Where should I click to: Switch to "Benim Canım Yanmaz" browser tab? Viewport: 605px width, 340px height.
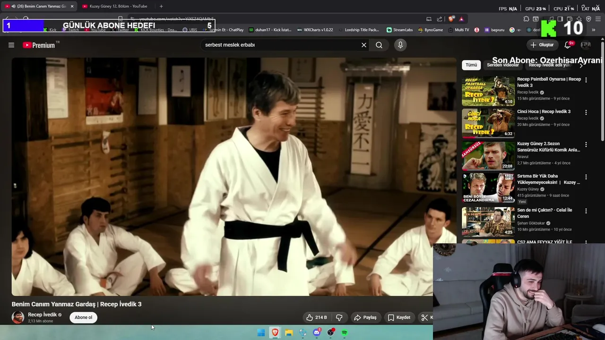38,6
